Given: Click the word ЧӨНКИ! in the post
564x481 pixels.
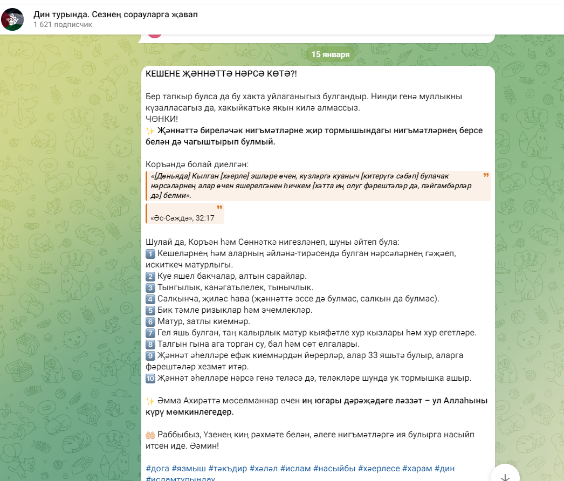Looking at the screenshot, I should [162, 119].
